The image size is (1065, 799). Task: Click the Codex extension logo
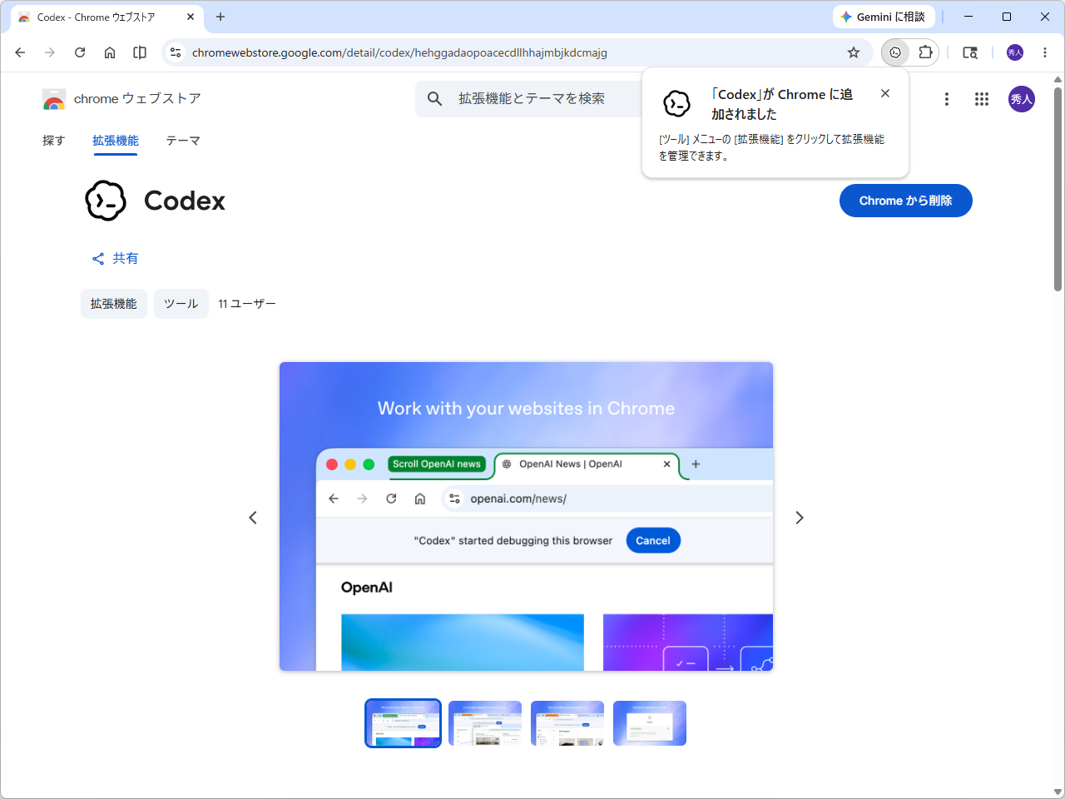pos(106,201)
